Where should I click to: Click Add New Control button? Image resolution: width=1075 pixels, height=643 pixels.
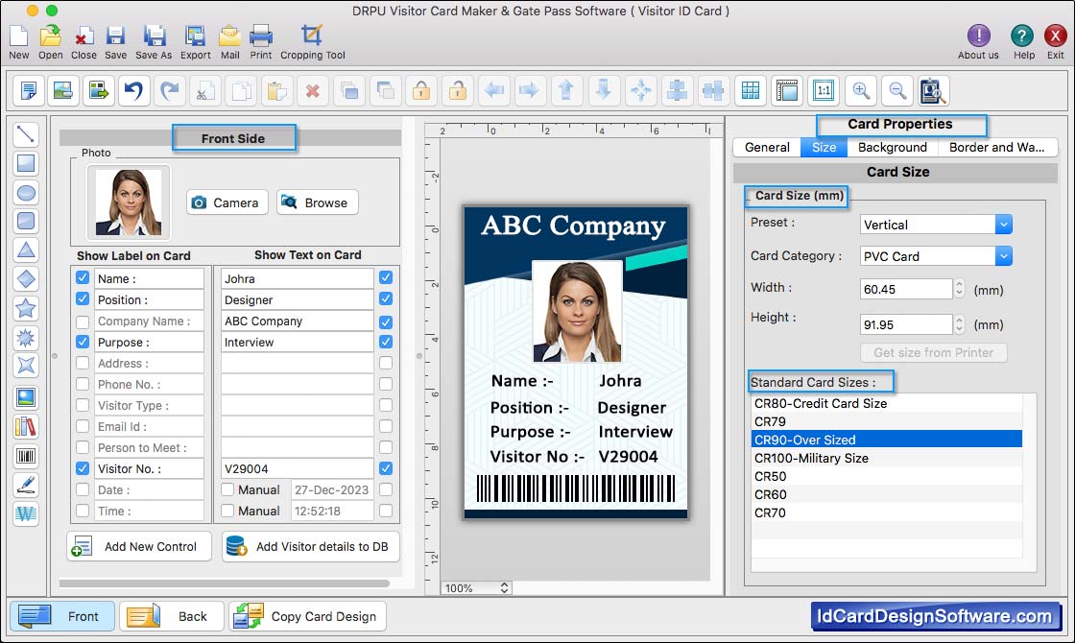click(x=139, y=546)
